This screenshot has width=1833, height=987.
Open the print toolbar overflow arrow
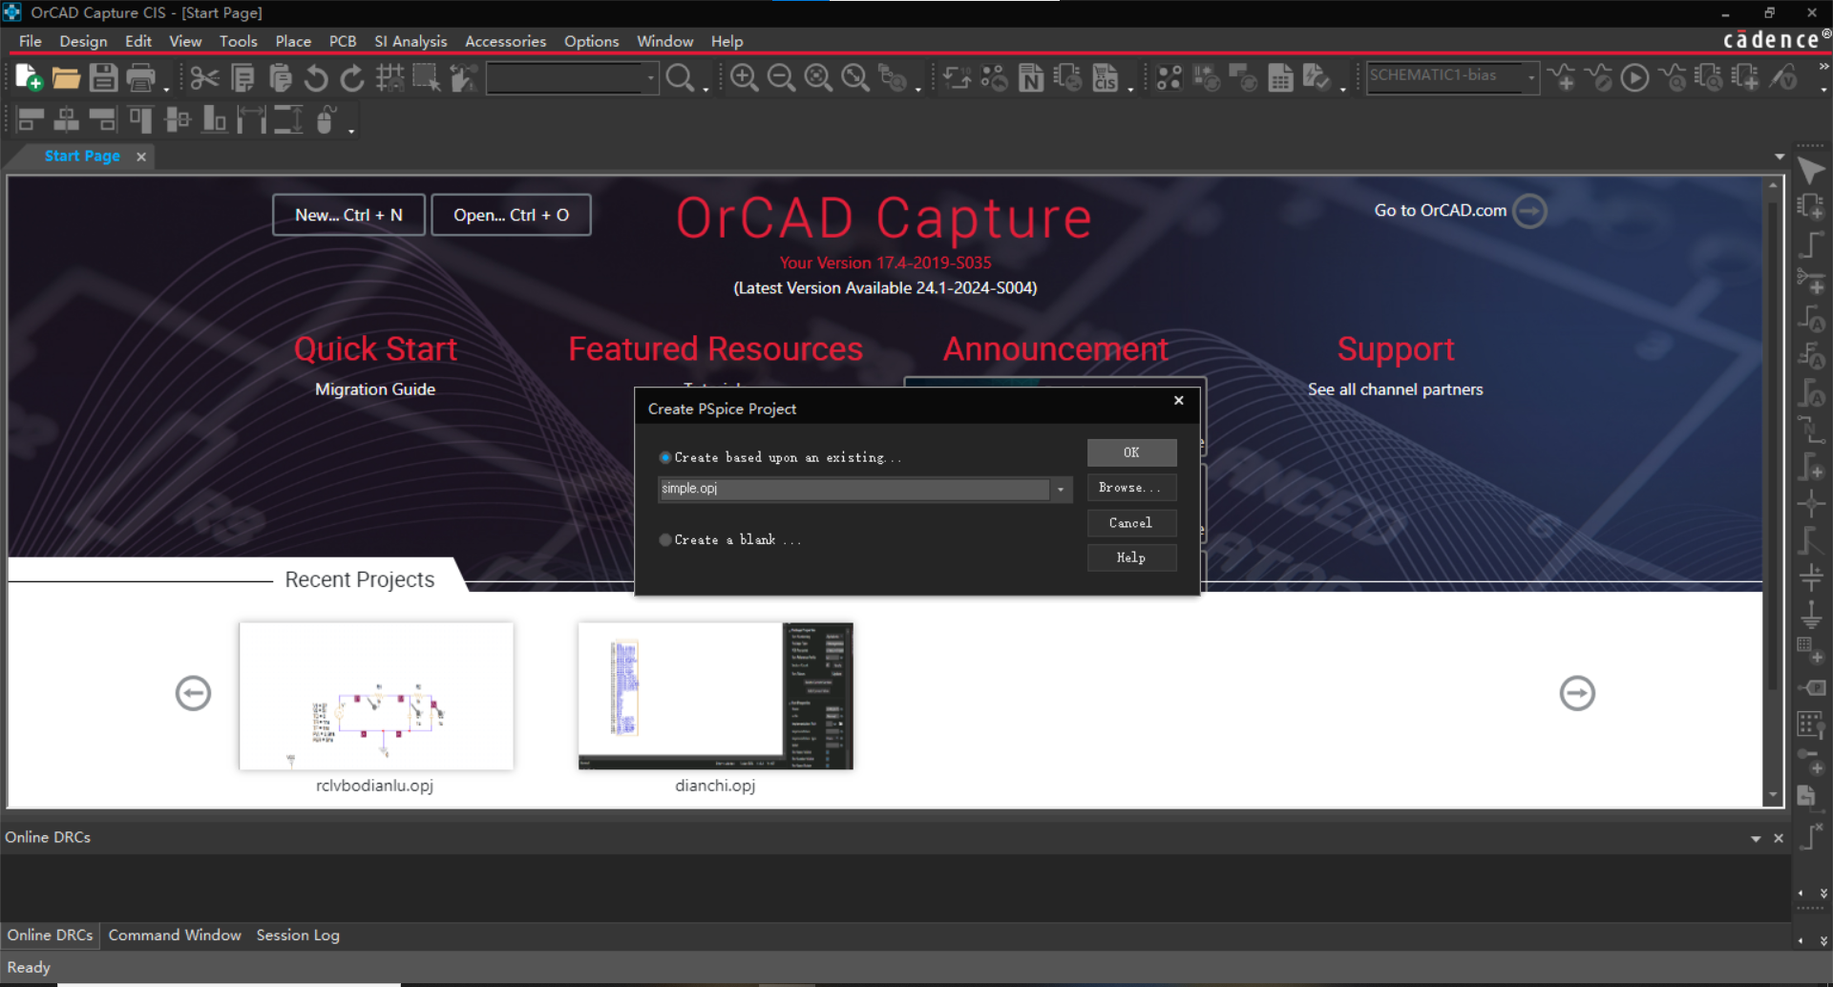coord(165,88)
